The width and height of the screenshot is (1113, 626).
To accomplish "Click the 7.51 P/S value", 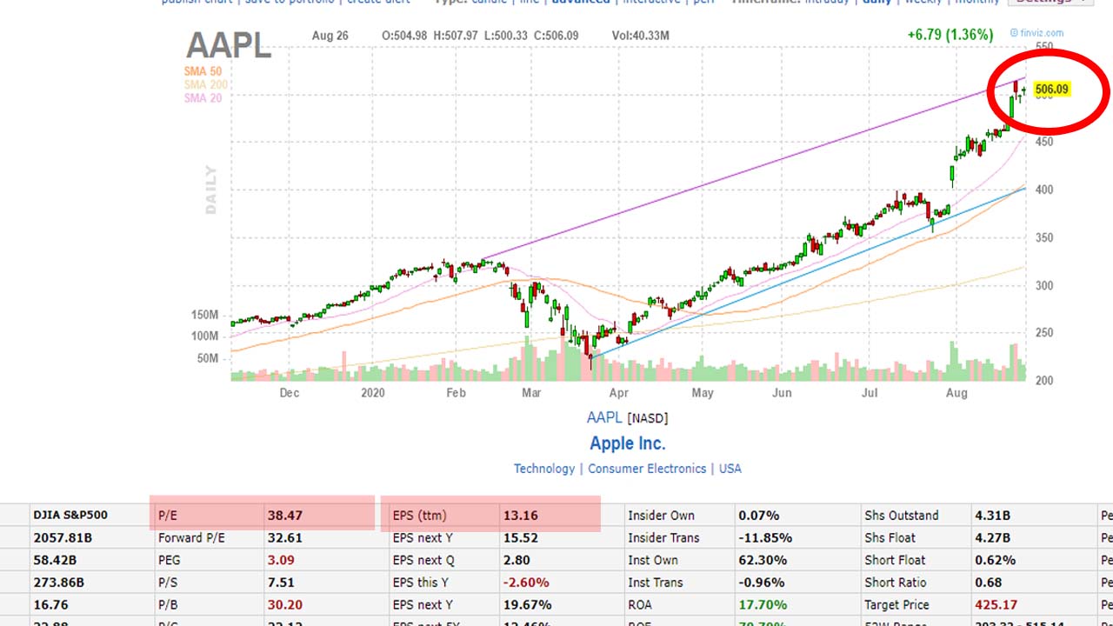I will pyautogui.click(x=281, y=583).
